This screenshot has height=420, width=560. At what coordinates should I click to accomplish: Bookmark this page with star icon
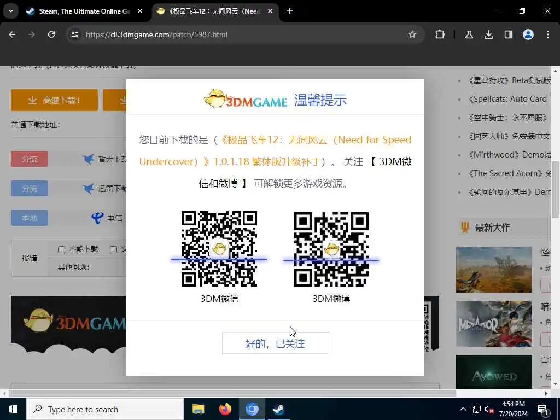[x=412, y=34]
